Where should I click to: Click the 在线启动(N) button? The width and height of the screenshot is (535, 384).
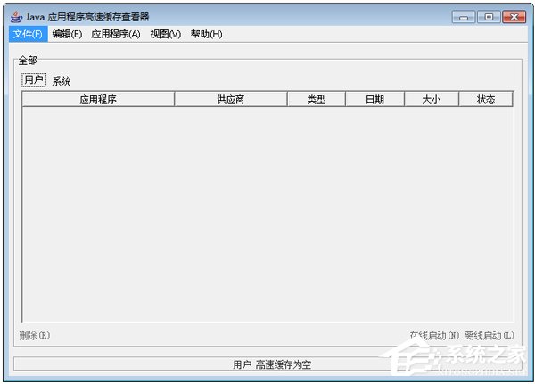point(434,336)
